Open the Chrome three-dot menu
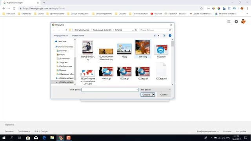The height and width of the screenshot is (141, 251). [247, 9]
